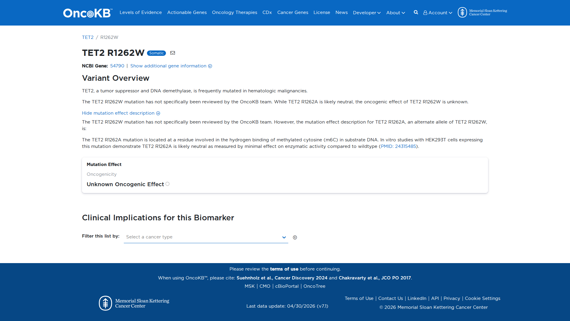
Task: Click the Clinical Implications for this Biomarker heading
Action: pyautogui.click(x=158, y=218)
